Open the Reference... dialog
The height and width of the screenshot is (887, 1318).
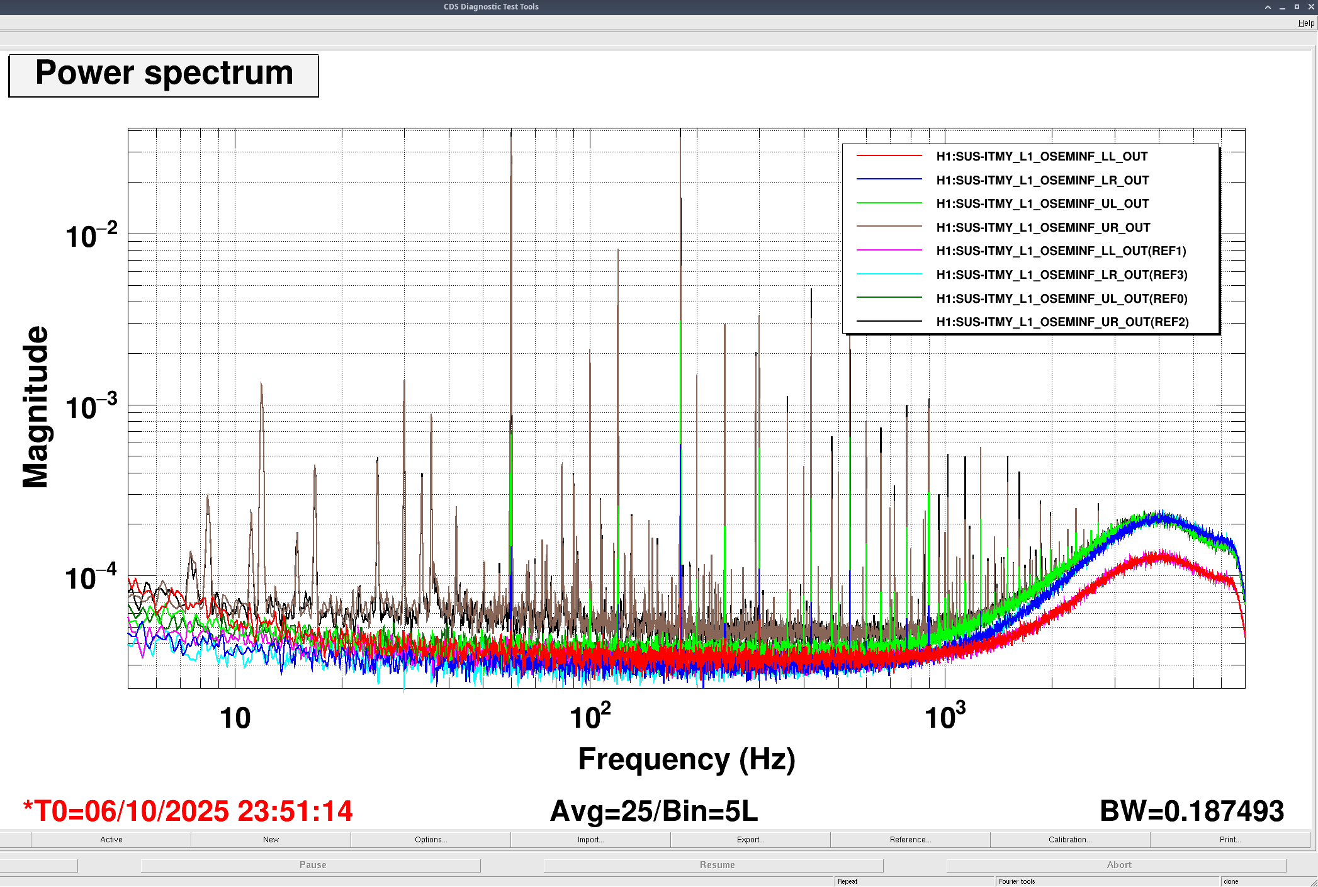(910, 840)
